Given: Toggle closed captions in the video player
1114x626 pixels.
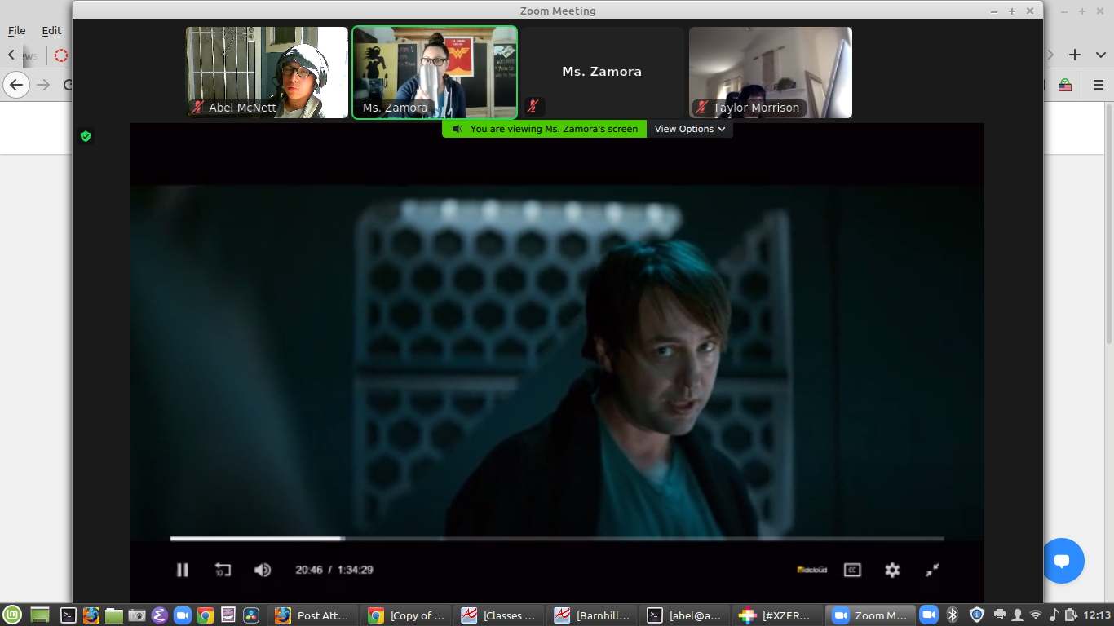Looking at the screenshot, I should tap(852, 570).
